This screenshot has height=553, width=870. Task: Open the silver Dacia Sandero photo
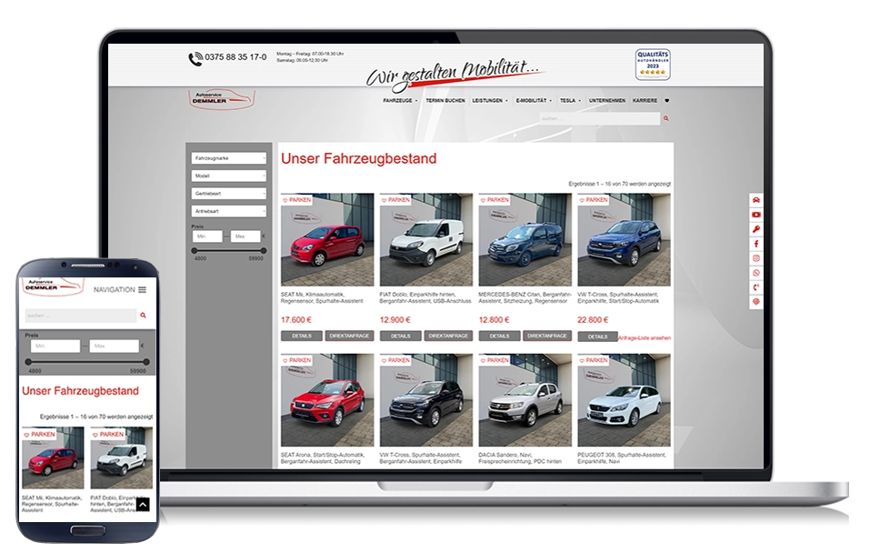(x=525, y=400)
